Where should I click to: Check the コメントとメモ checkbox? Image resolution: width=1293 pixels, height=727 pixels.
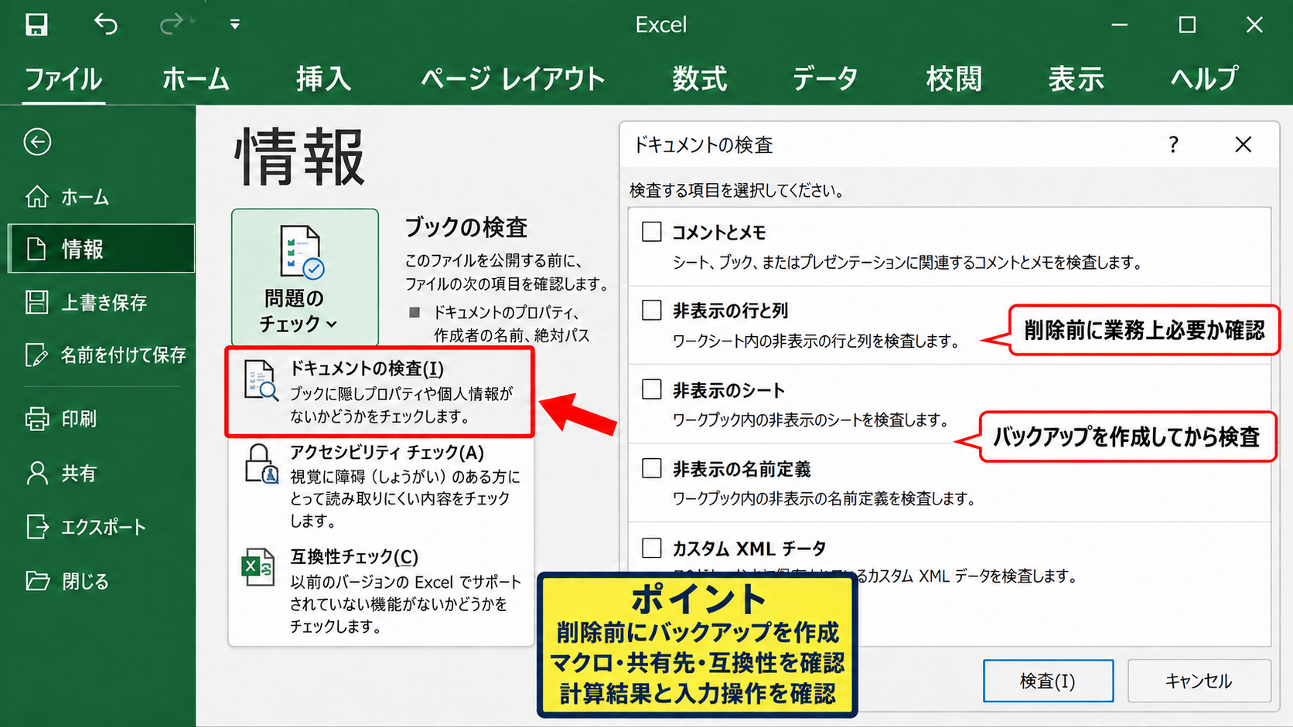pos(652,232)
